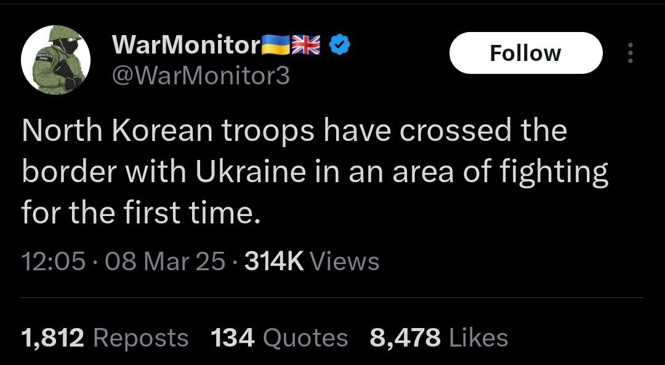Click the word Views after 314K

pyautogui.click(x=345, y=262)
